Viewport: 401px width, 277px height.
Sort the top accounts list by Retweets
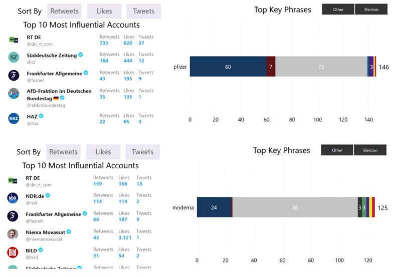[x=64, y=11]
